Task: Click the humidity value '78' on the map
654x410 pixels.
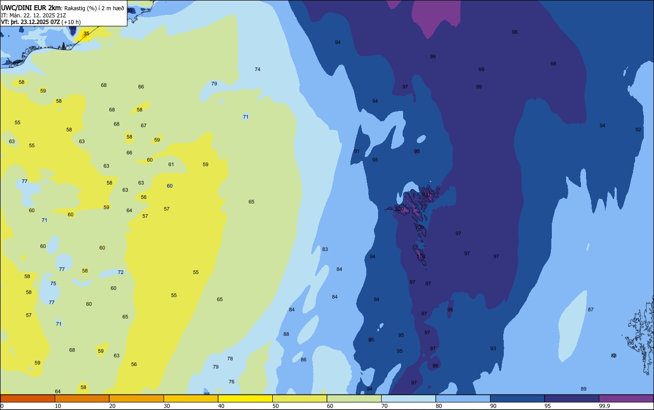Action: [230, 359]
